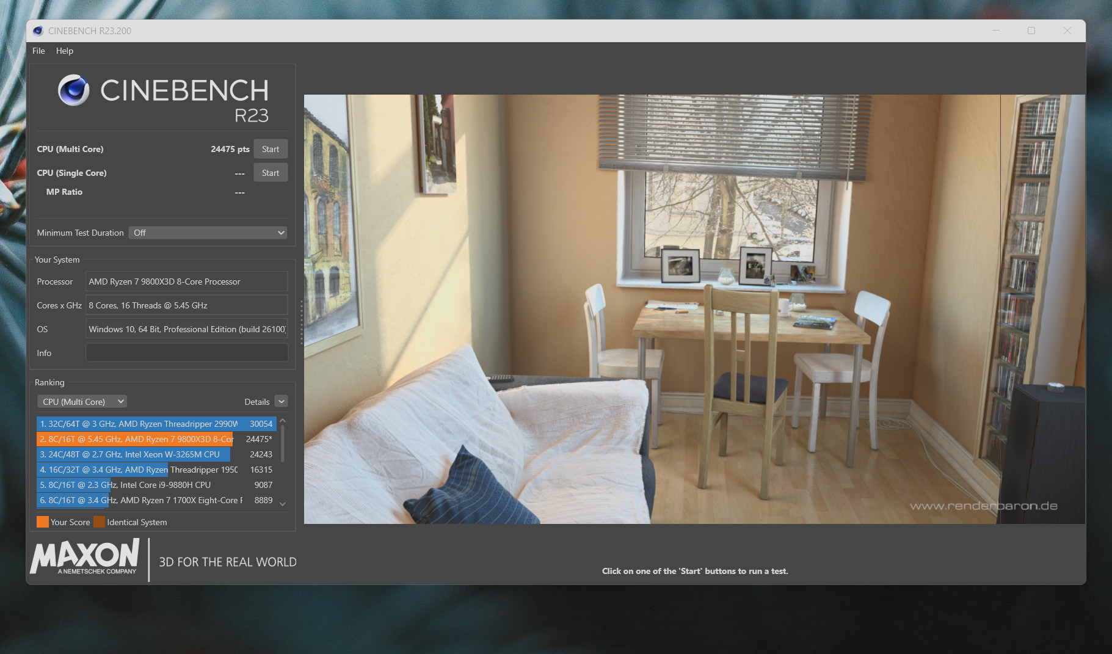Start the CPU Multi Core test
Image resolution: width=1112 pixels, height=654 pixels.
tap(271, 149)
